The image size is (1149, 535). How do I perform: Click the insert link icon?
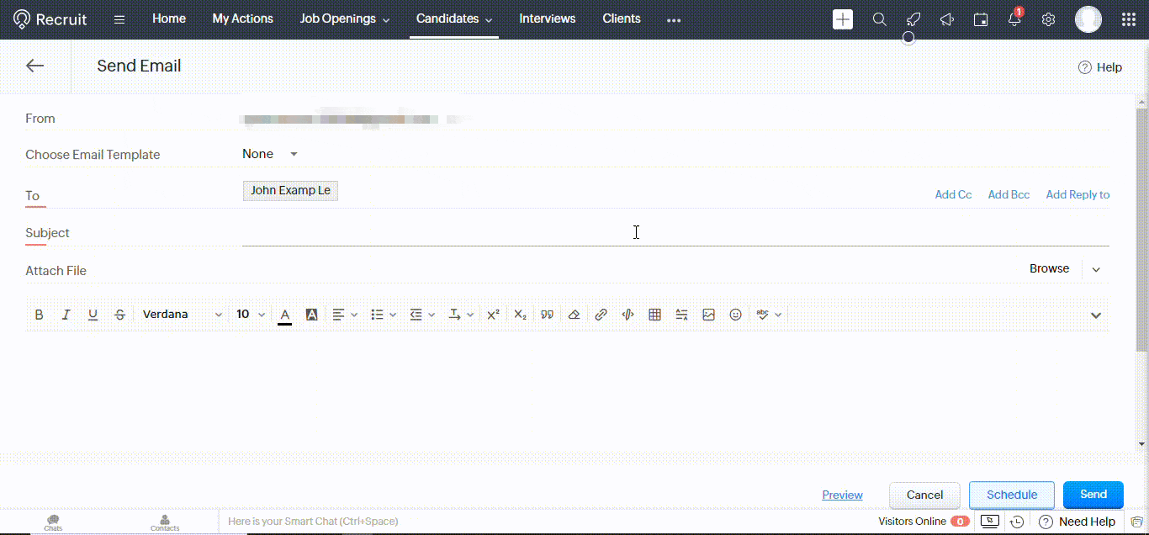point(601,315)
